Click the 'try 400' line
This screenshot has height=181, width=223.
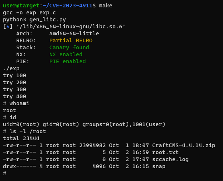(x=14, y=96)
